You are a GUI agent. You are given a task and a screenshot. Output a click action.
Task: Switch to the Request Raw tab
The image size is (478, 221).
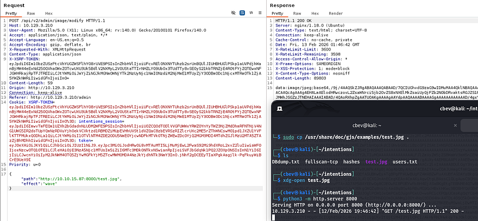tap(32, 12)
